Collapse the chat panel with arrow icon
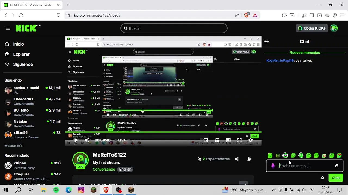 click(266, 41)
